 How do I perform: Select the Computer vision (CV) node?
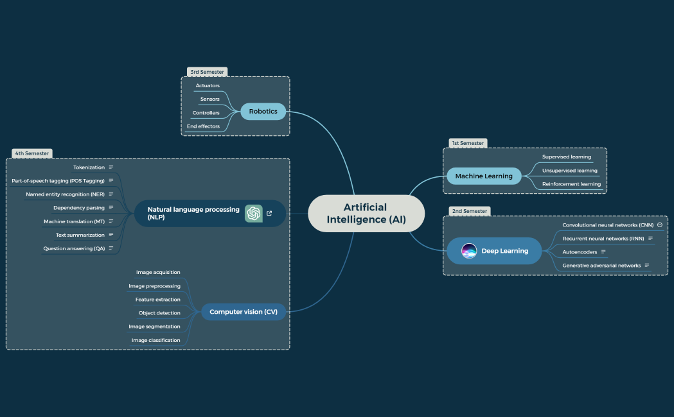point(244,311)
